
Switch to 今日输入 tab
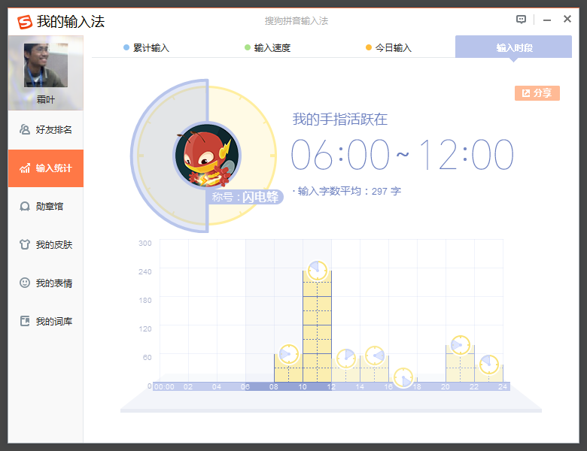click(x=388, y=48)
